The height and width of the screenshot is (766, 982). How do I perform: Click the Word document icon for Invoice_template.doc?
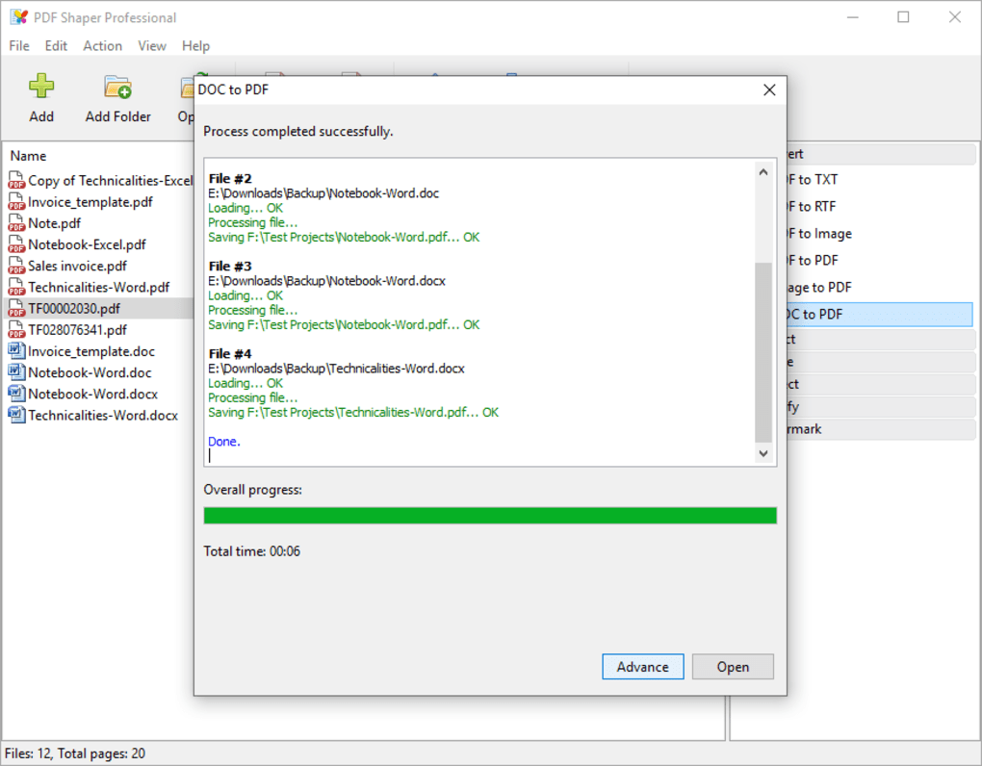tap(16, 351)
